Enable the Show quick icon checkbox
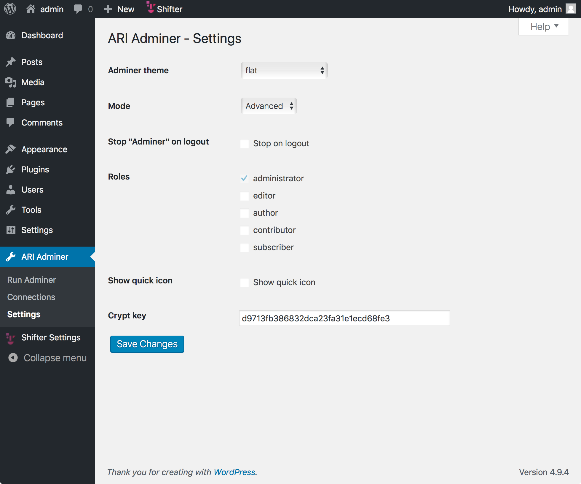The image size is (581, 484). 245,283
